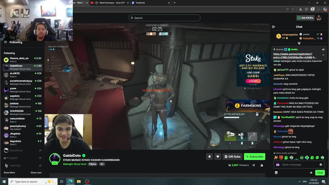Open sepdoto channel in sidebar
This screenshot has width=329, height=185.
click(x=23, y=97)
